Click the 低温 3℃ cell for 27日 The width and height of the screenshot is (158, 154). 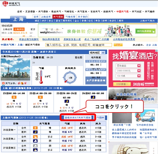pos(67,150)
